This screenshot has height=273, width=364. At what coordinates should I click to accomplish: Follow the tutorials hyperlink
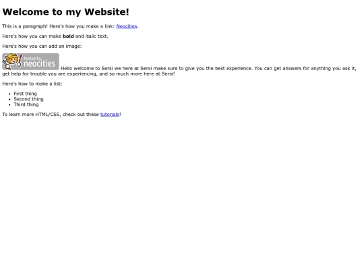[x=110, y=114]
